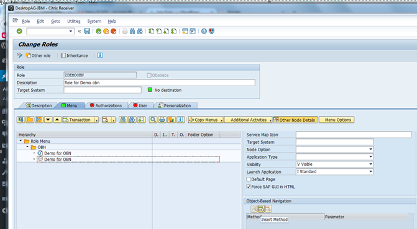
Task: Click the magnifier Details icon in the menu toolbar
Action: pyautogui.click(x=153, y=120)
